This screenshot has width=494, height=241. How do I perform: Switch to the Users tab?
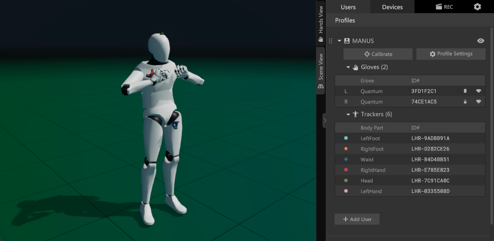[348, 7]
